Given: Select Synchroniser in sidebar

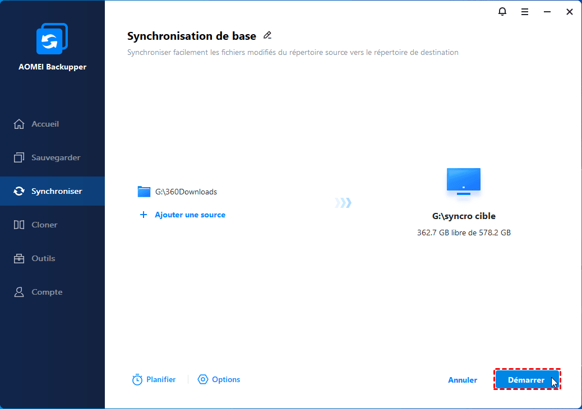Looking at the screenshot, I should tap(52, 191).
